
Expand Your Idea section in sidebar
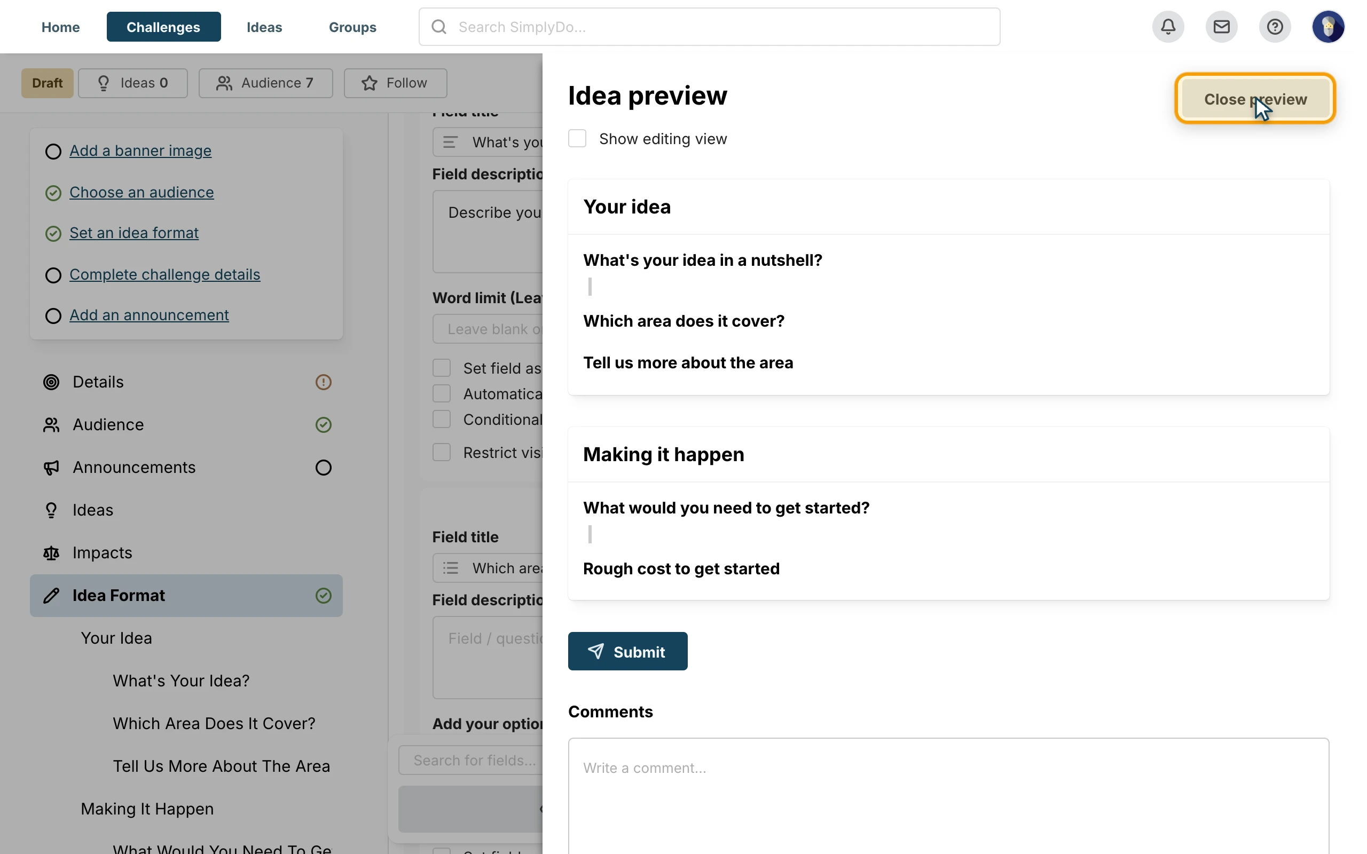[x=116, y=638]
